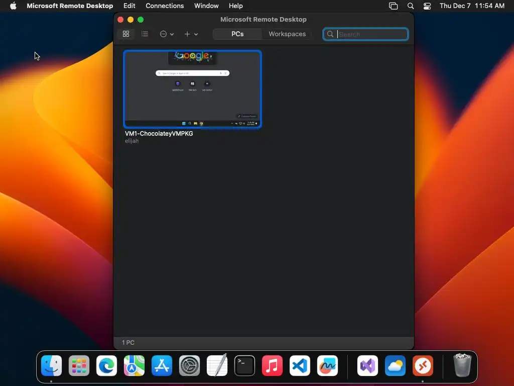Switch to list view of PCs

145,34
